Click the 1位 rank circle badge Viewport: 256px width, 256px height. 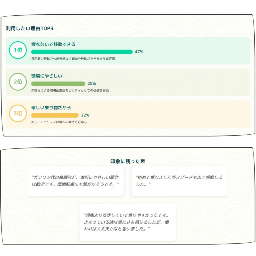18,50
